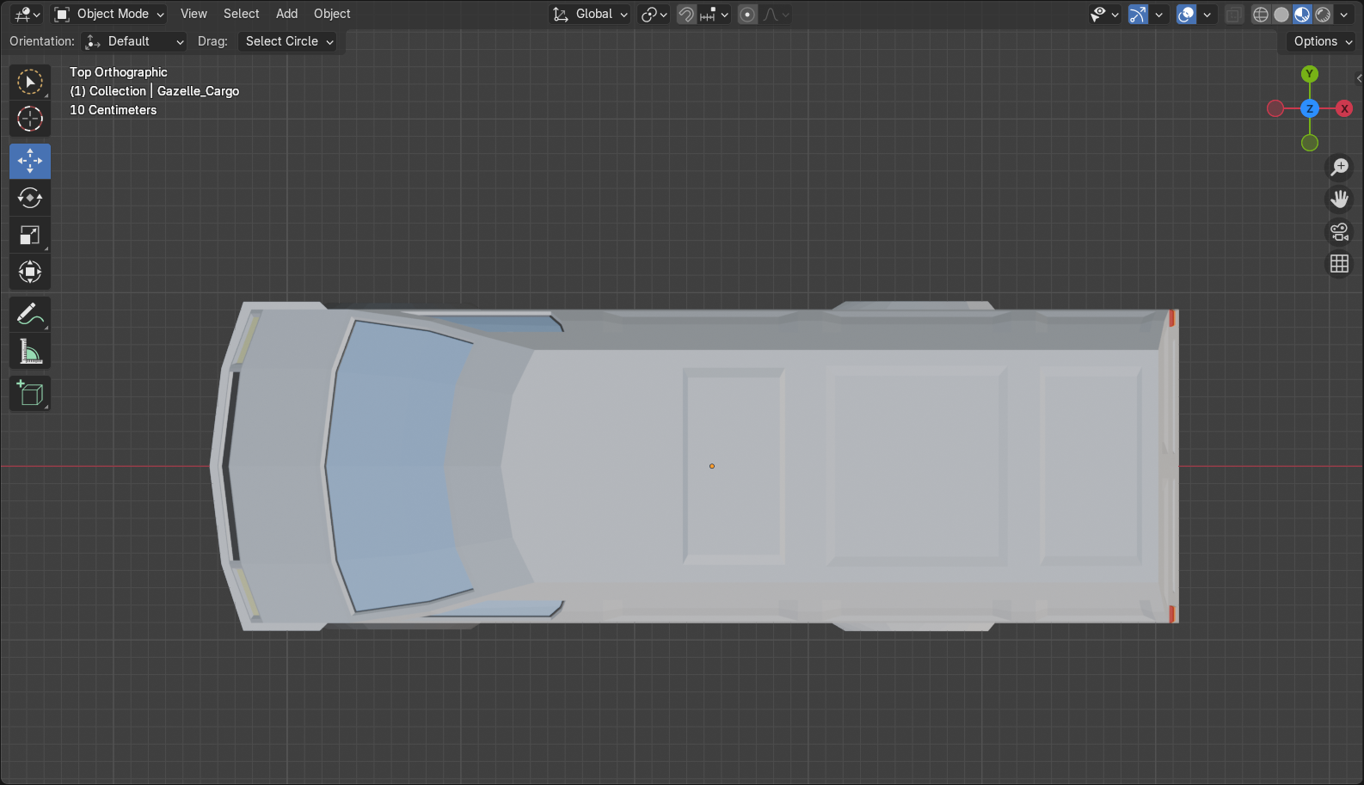Select the Add Cube tool
This screenshot has width=1364, height=785.
tap(30, 394)
